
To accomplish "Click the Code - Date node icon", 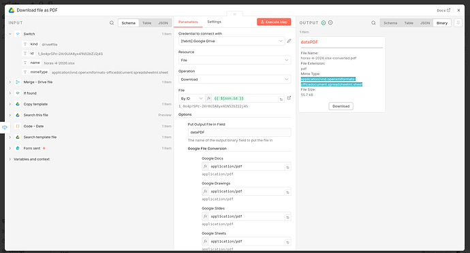I will (18, 126).
